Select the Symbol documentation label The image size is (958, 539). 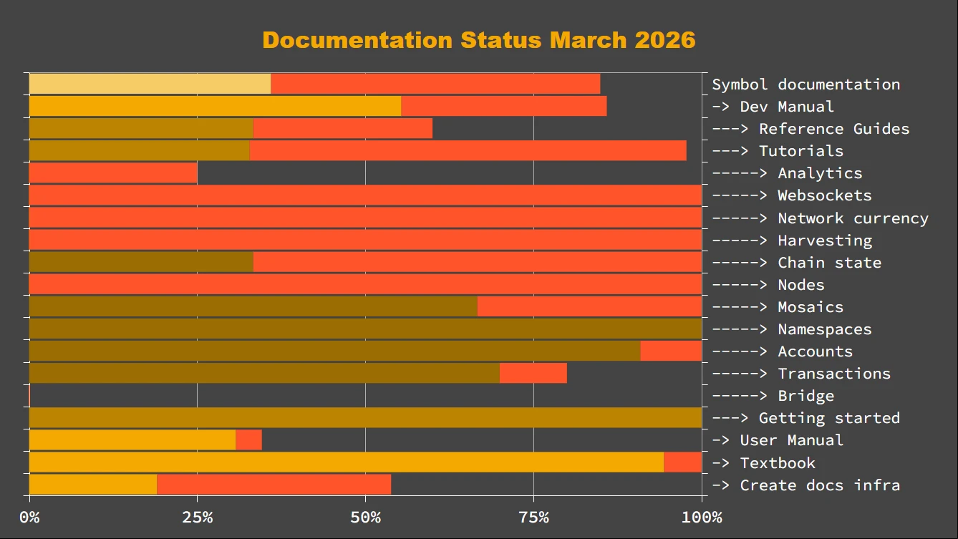coord(805,84)
